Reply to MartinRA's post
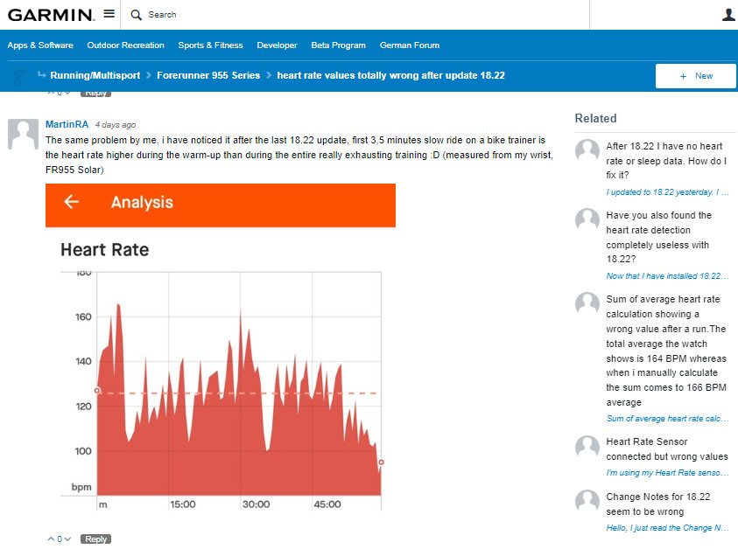The height and width of the screenshot is (556, 738). pyautogui.click(x=95, y=539)
